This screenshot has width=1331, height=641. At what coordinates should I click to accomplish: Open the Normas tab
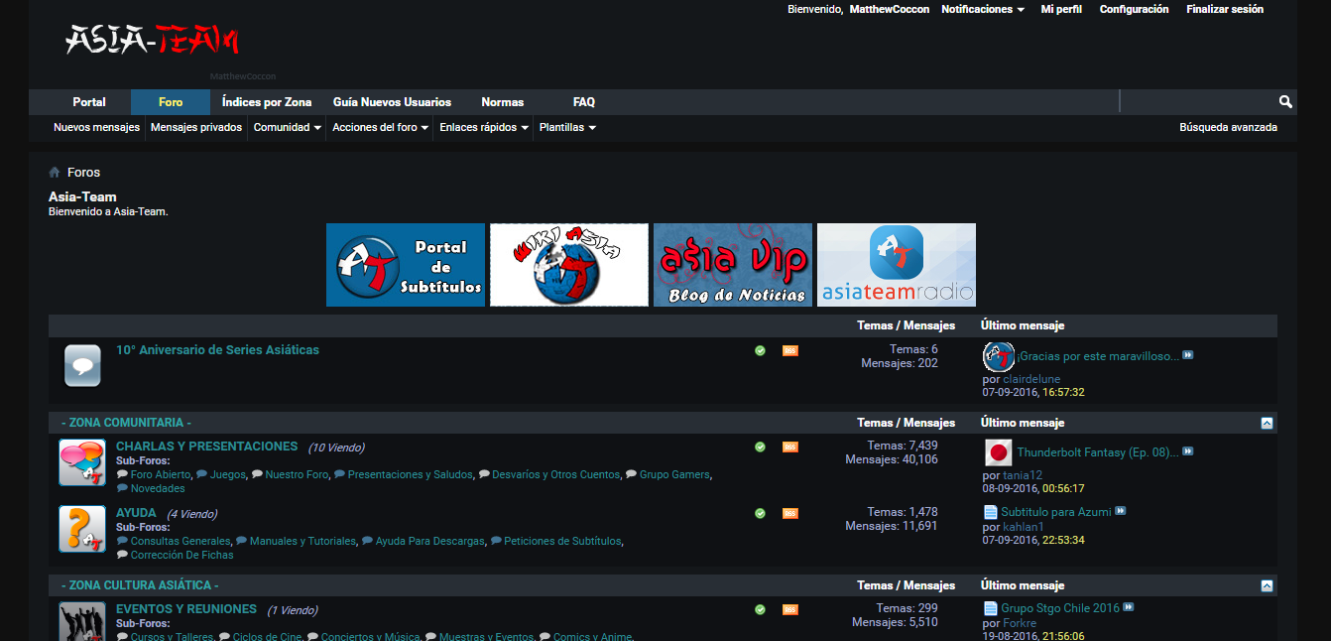click(x=502, y=102)
